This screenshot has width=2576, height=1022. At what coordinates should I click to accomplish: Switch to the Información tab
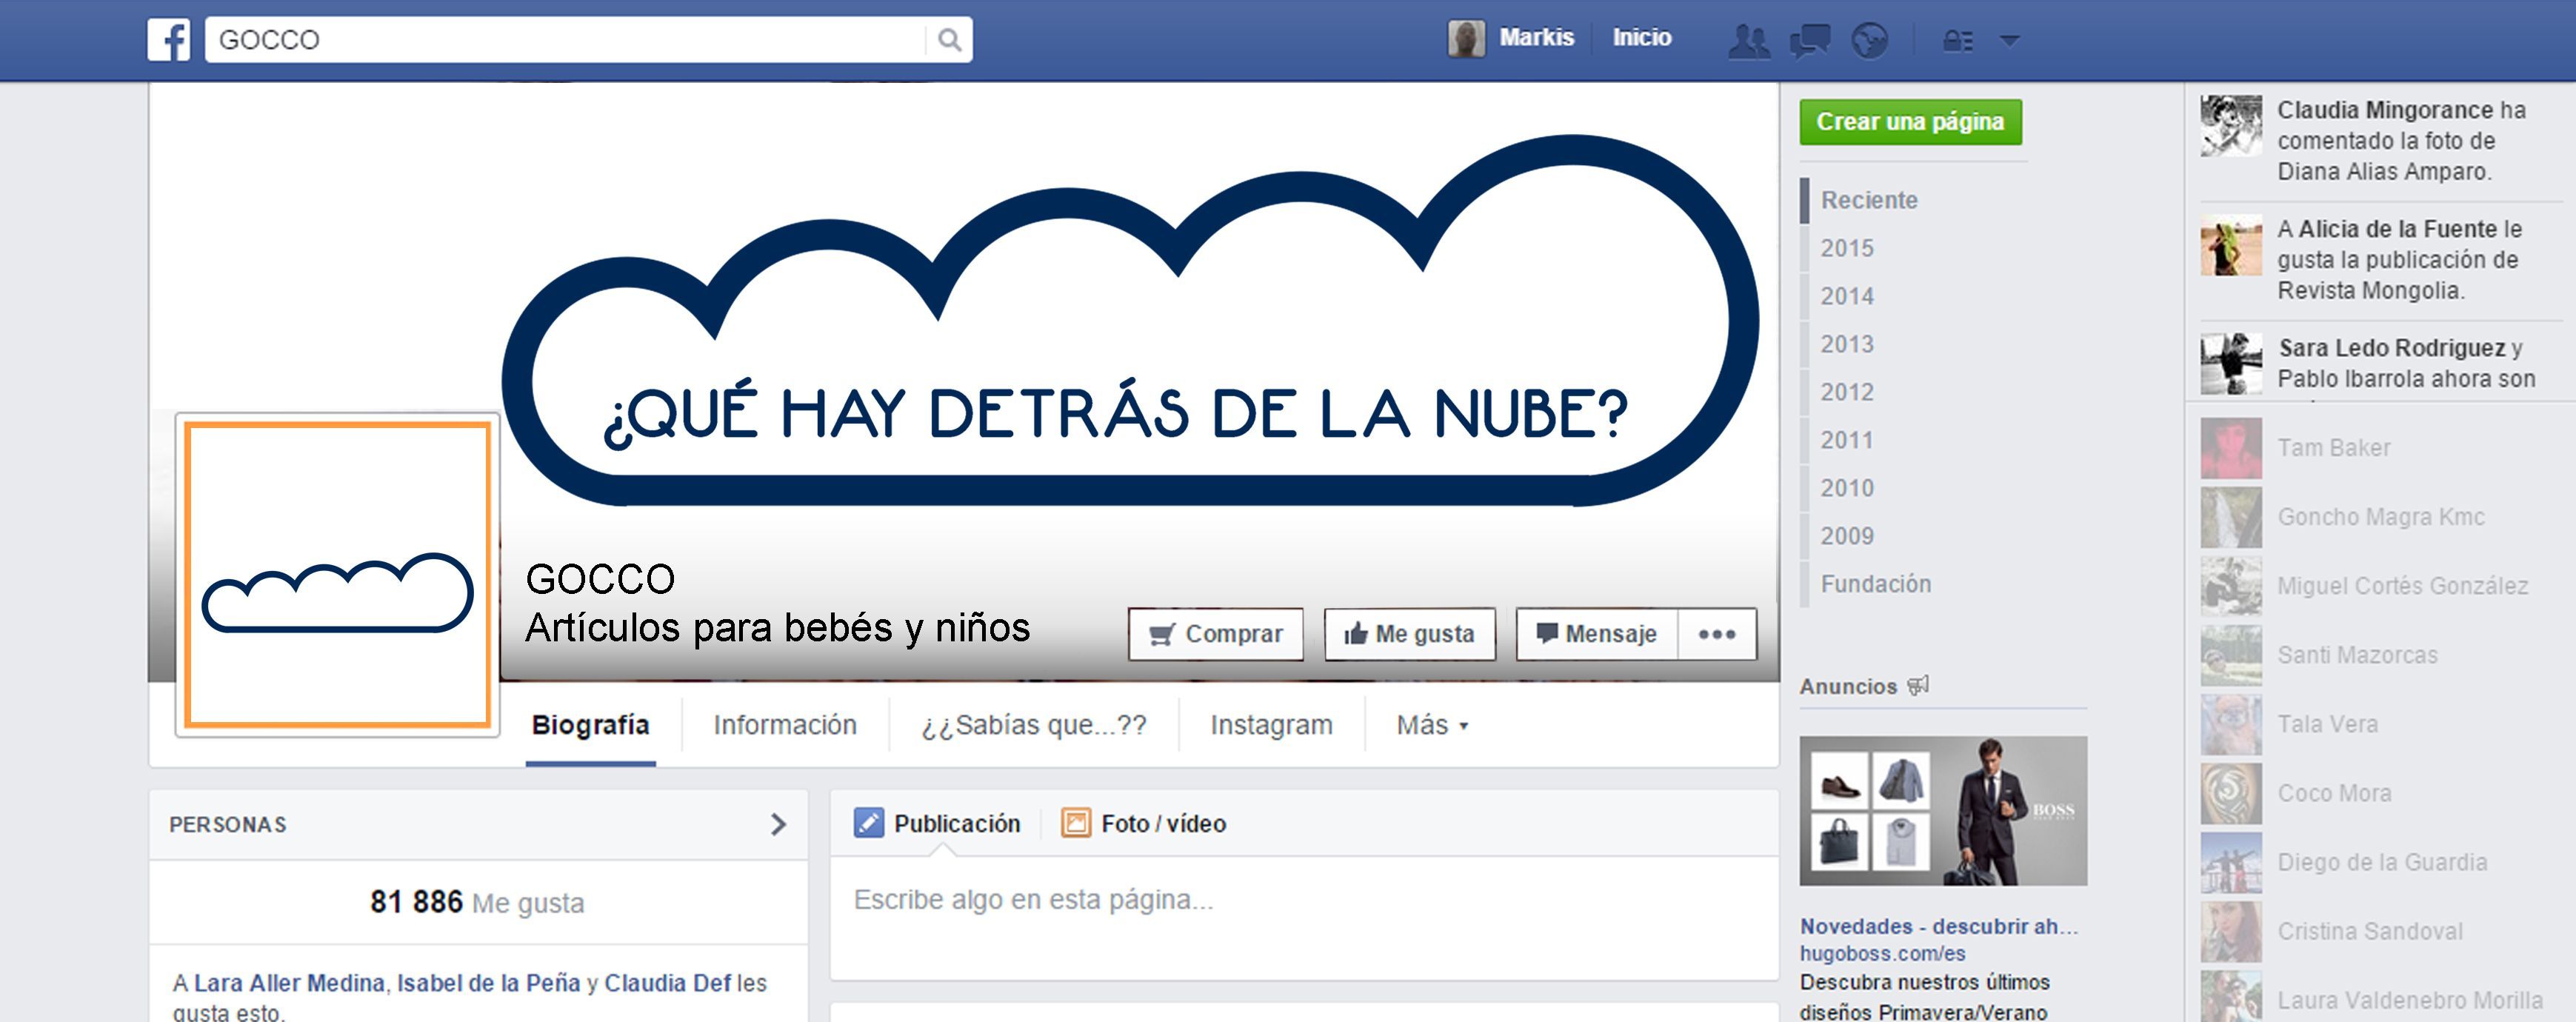pyautogui.click(x=785, y=725)
